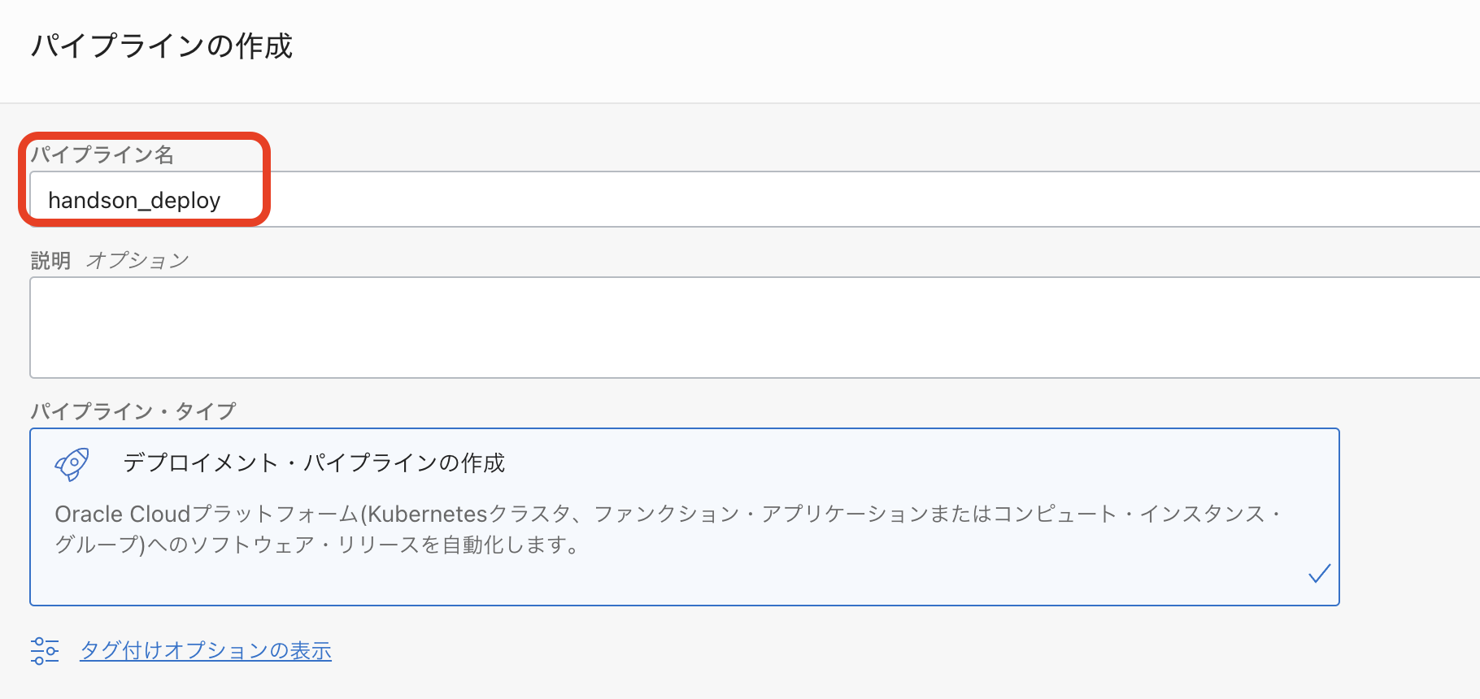The width and height of the screenshot is (1480, 699).
Task: Click the sliders icon beside タグ付けオプションの表示
Action: (45, 650)
